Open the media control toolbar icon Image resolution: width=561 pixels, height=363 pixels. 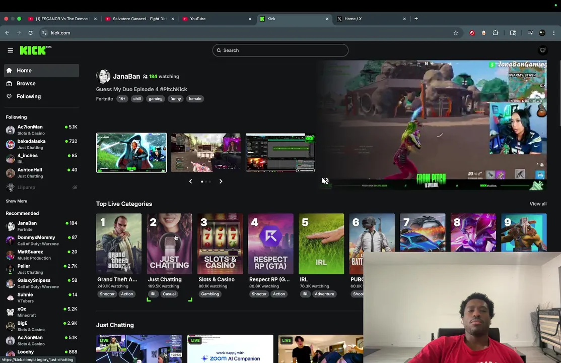tap(530, 33)
